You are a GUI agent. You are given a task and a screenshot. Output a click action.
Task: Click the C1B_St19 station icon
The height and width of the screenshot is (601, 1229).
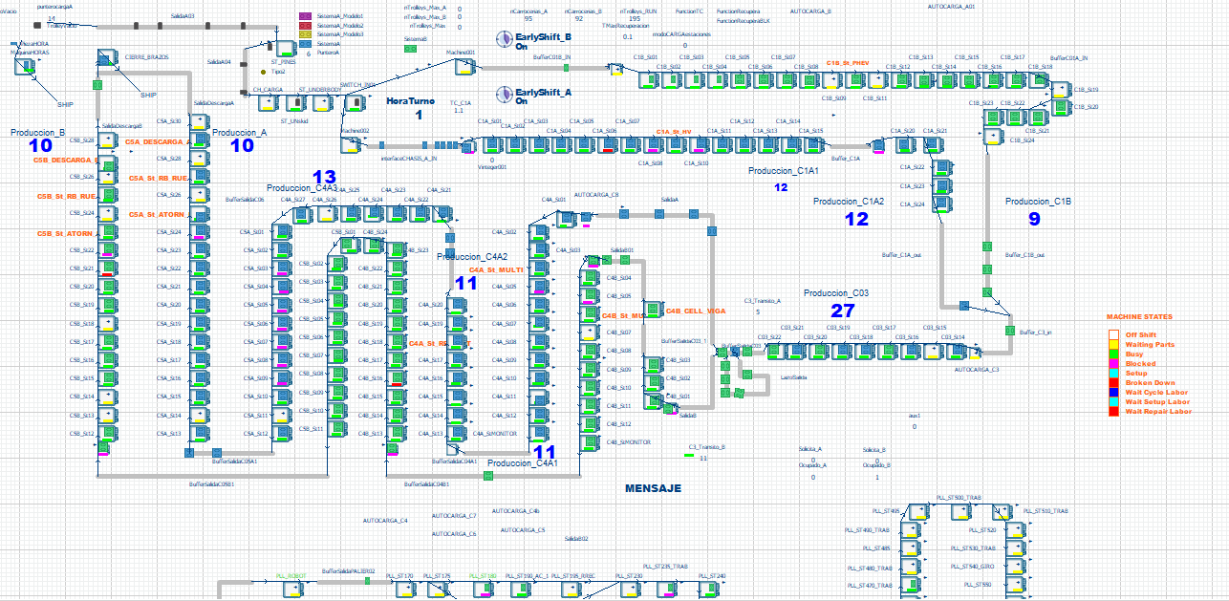1061,88
